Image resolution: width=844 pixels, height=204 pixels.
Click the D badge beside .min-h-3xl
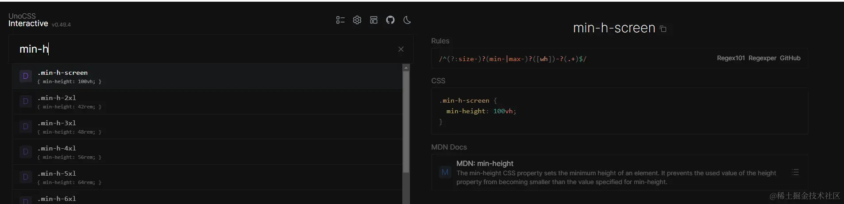click(x=26, y=127)
